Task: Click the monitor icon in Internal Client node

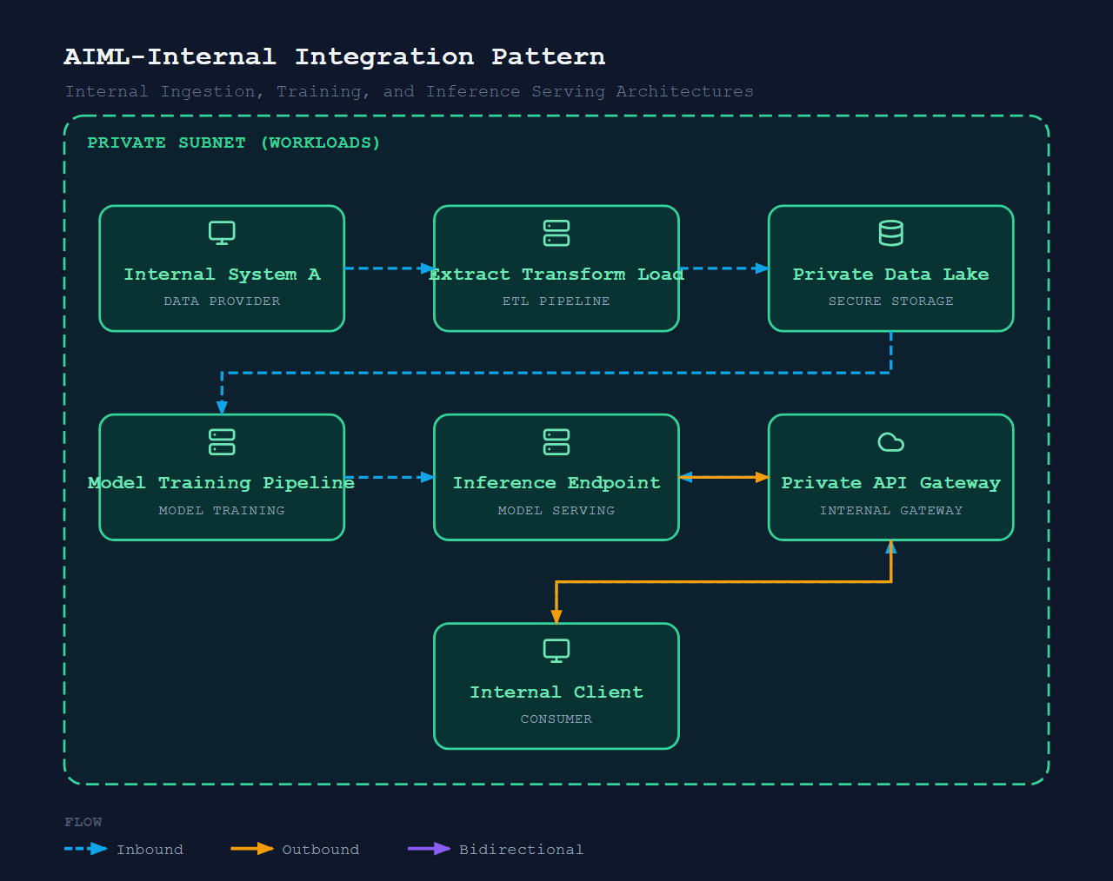Action: pos(556,651)
